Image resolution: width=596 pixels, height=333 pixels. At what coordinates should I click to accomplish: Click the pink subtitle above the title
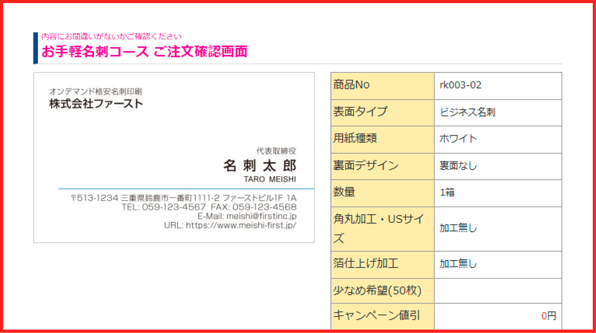tap(111, 36)
